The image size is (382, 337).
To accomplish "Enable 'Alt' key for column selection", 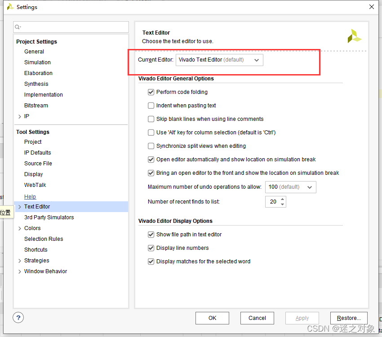I will 151,133.
